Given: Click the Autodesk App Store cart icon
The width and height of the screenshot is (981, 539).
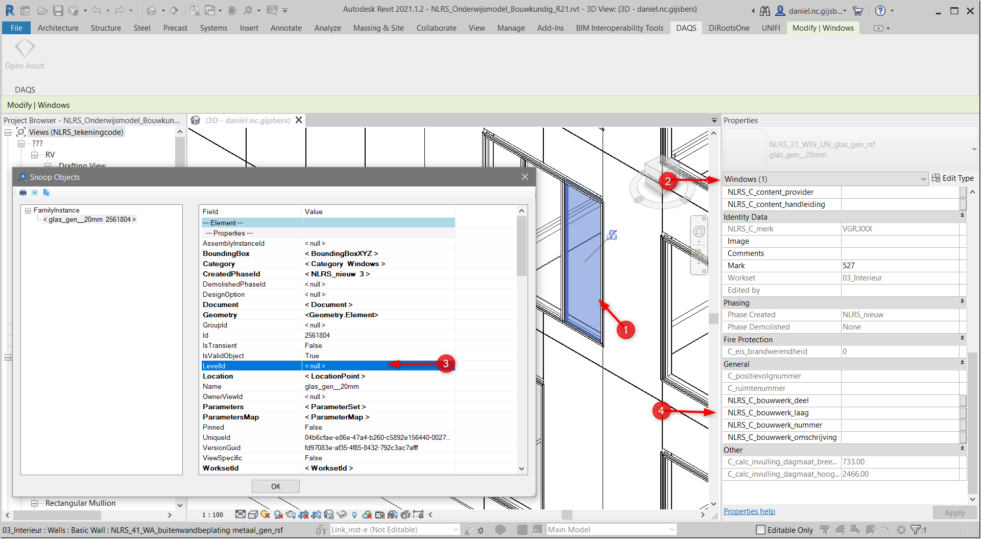Looking at the screenshot, I should point(858,11).
